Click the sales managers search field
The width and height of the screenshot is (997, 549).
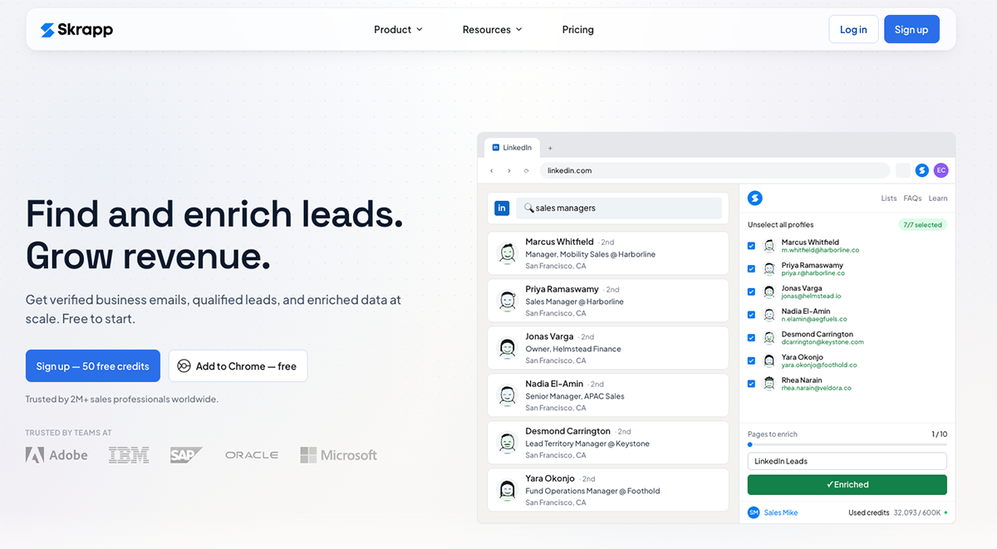619,208
